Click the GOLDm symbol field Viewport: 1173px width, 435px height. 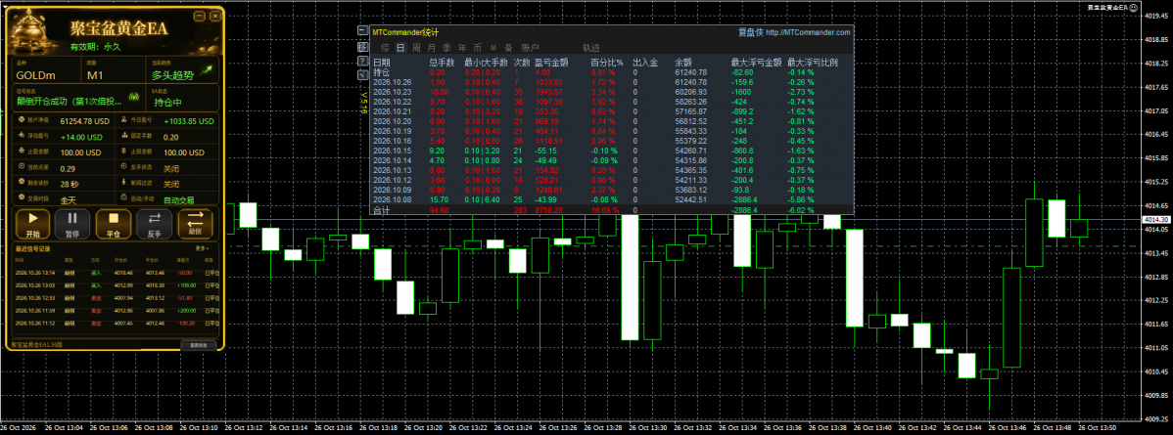tap(45, 71)
